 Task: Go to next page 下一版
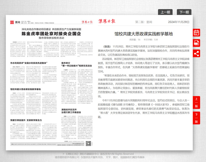pyautogui.click(x=197, y=118)
